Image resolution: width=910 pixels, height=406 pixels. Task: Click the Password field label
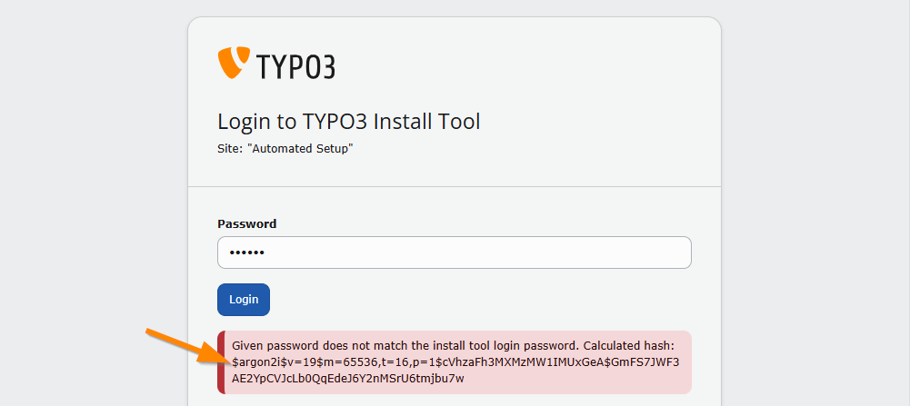(x=247, y=223)
